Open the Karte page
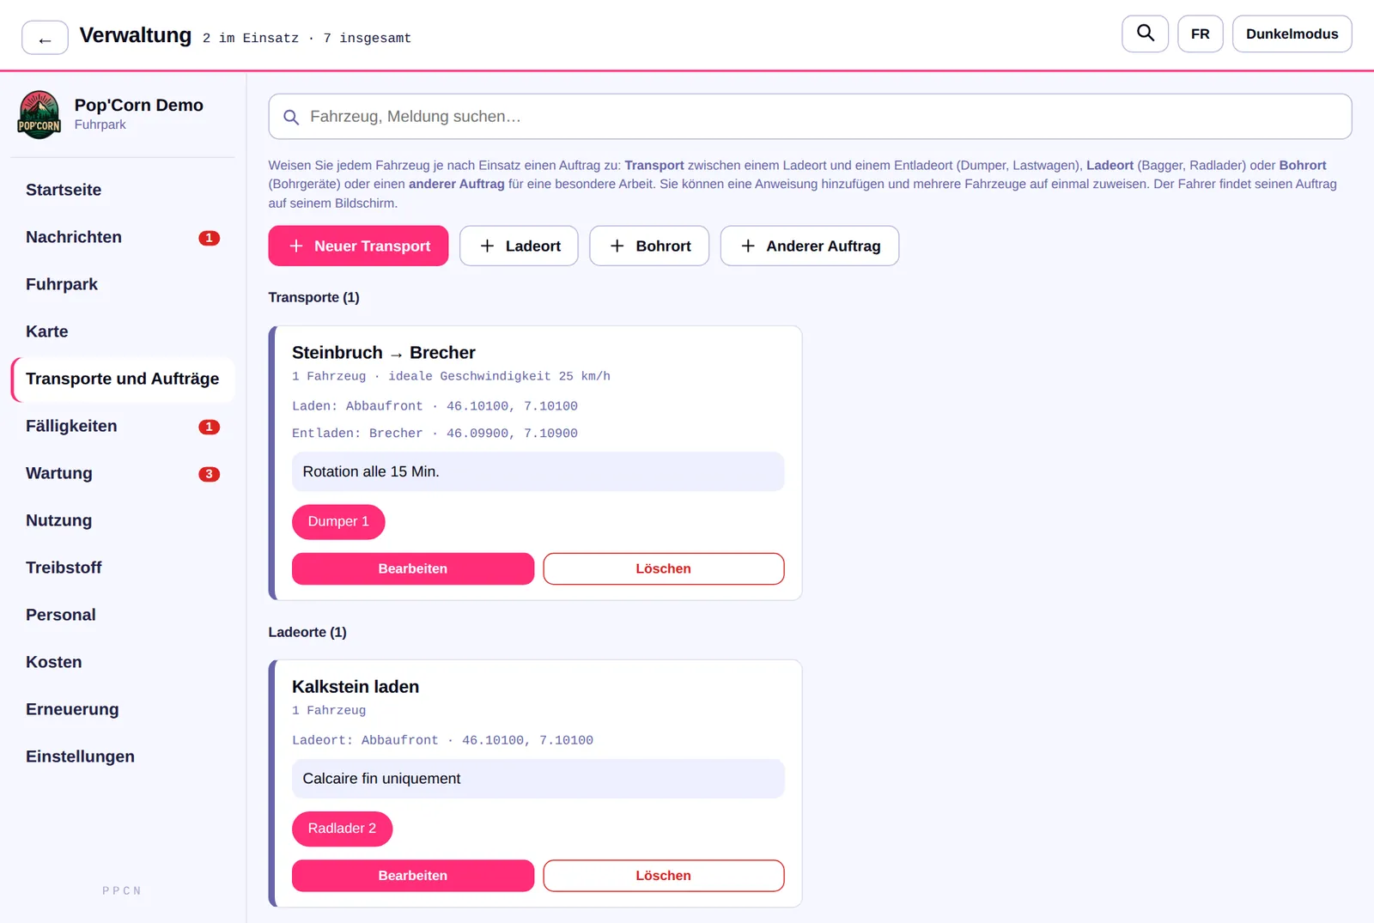Viewport: 1374px width, 923px height. [x=122, y=331]
